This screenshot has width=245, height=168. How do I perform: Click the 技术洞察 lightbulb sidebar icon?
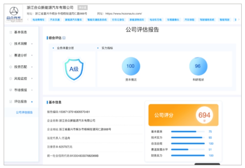[10, 43]
